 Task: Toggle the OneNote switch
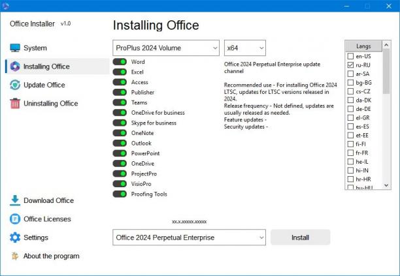(120, 133)
